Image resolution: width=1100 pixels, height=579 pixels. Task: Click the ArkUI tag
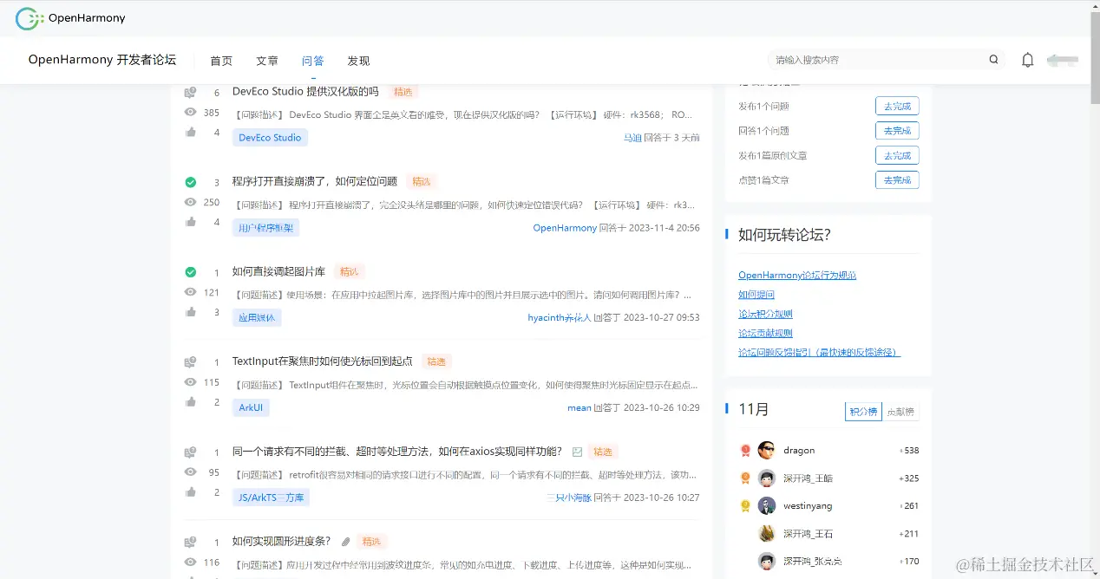(x=251, y=407)
